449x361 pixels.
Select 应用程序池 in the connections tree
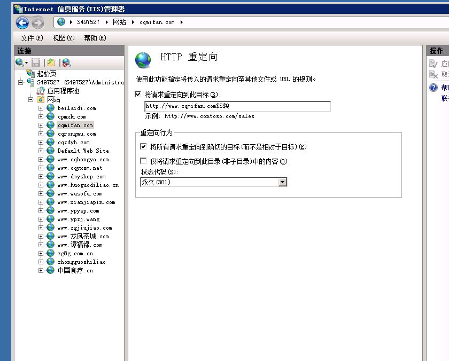pyautogui.click(x=63, y=91)
